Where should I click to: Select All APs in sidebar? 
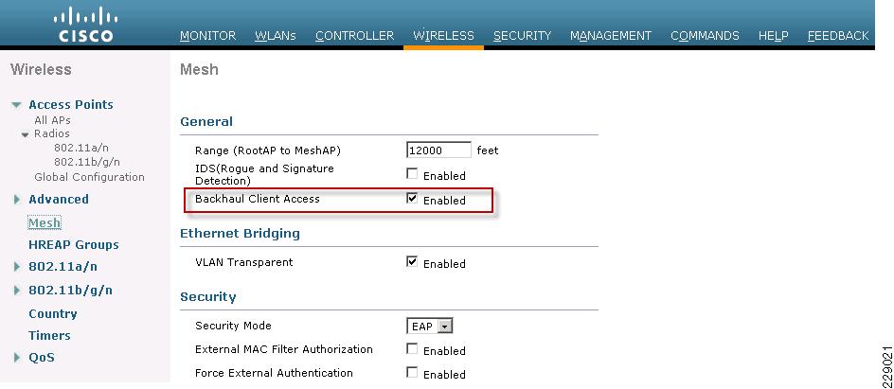click(x=52, y=120)
